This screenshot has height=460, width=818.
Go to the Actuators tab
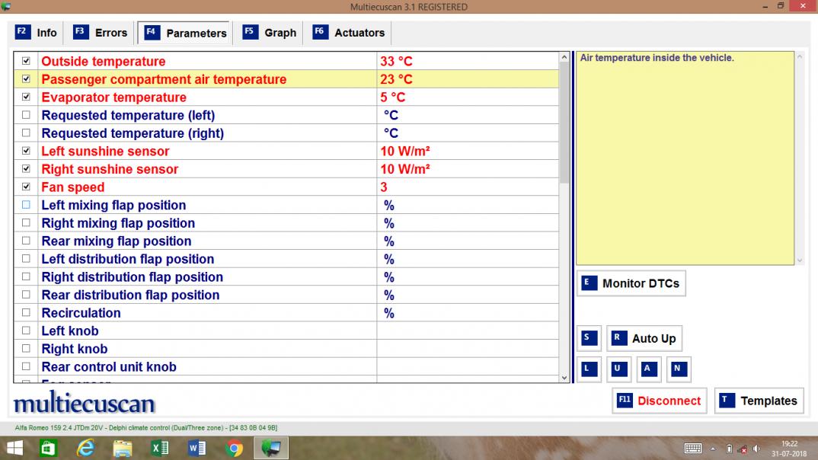[349, 33]
